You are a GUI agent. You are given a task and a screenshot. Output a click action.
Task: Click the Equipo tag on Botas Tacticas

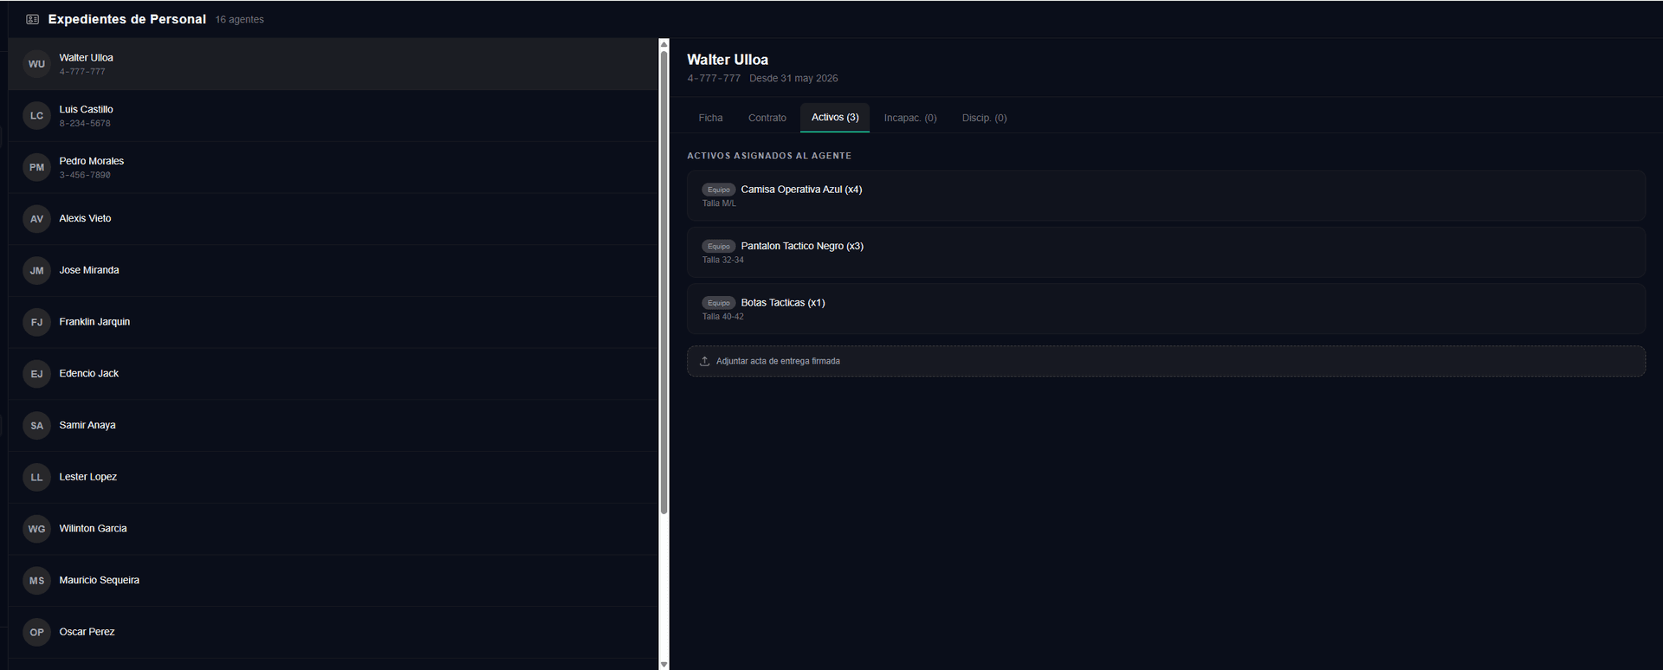coord(718,303)
